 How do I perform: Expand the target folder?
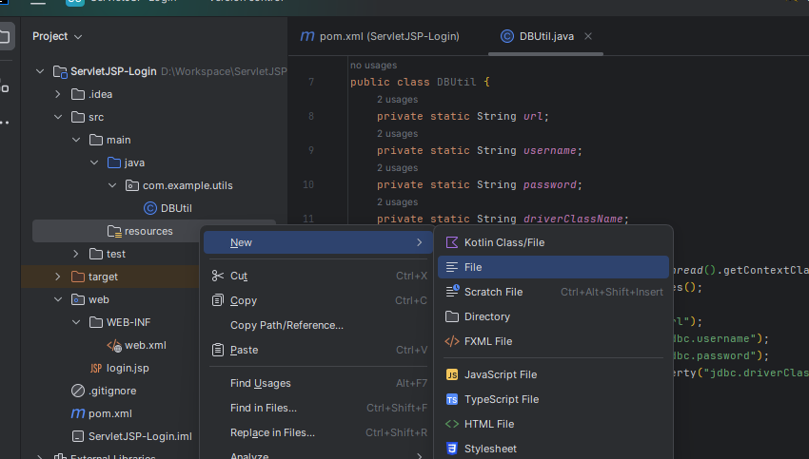tap(57, 277)
